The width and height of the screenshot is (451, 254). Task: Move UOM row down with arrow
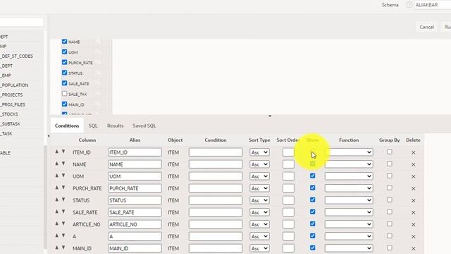pos(63,176)
